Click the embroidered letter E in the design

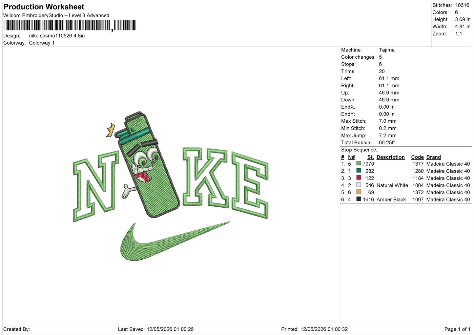click(x=250, y=185)
